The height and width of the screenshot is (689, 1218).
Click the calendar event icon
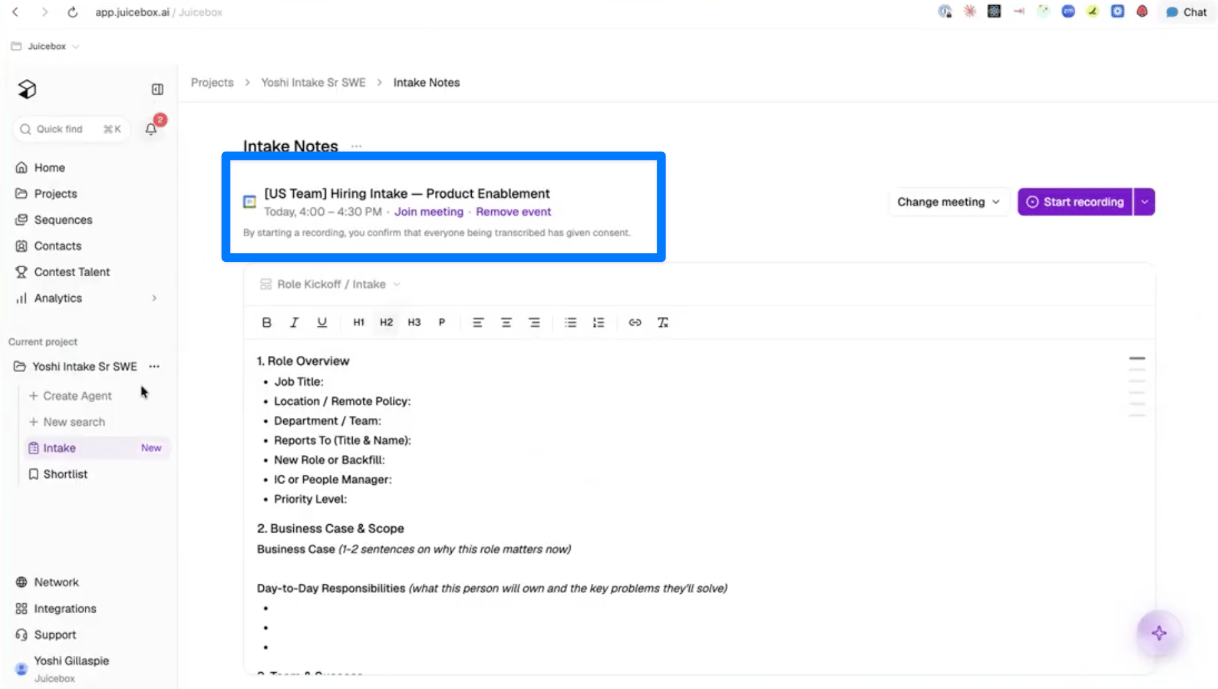click(249, 202)
